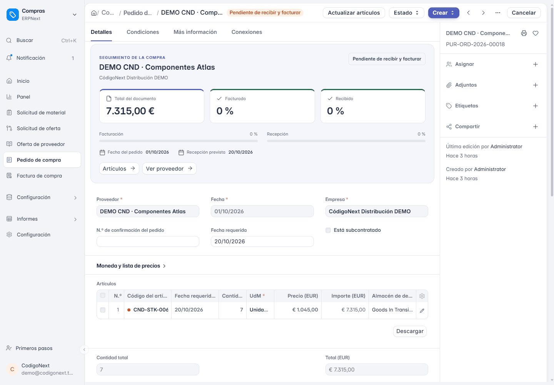Open the Compras workspace switcher dropdown
The image size is (554, 385).
pyautogui.click(x=75, y=15)
